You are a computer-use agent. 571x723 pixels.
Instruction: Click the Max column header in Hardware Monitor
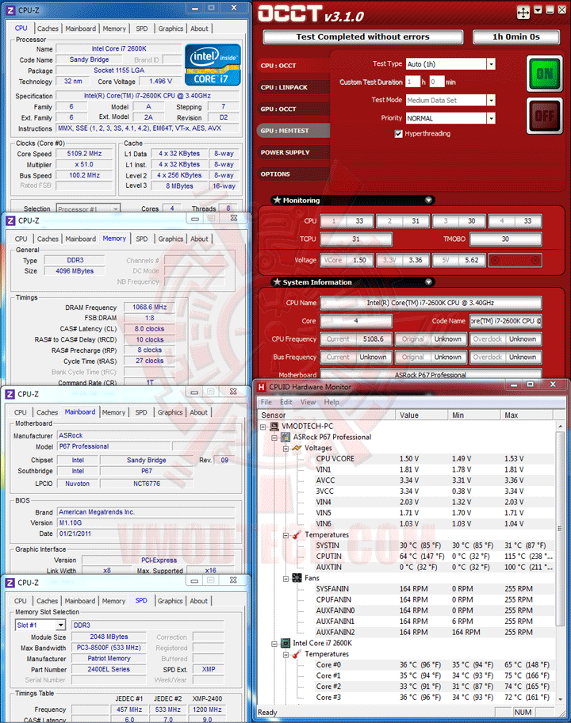[x=528, y=415]
